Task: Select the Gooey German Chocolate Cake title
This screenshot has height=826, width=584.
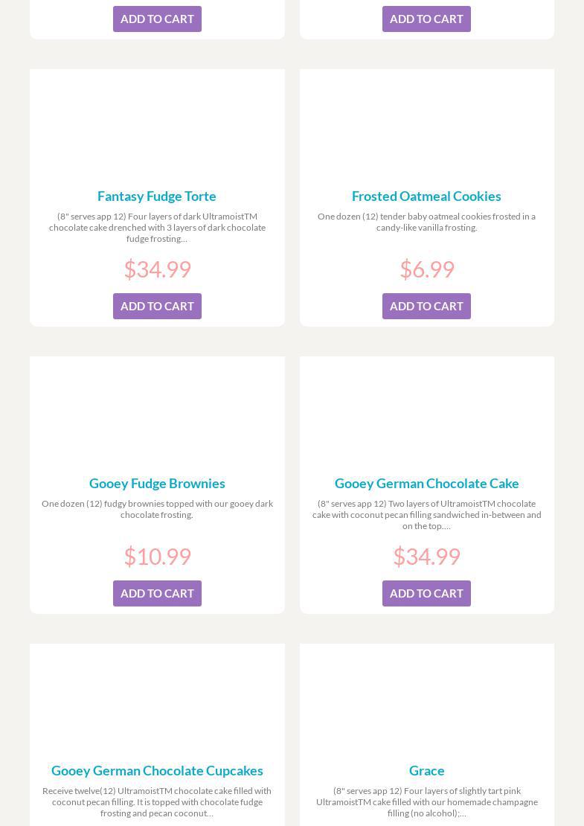Action: pyautogui.click(x=426, y=483)
